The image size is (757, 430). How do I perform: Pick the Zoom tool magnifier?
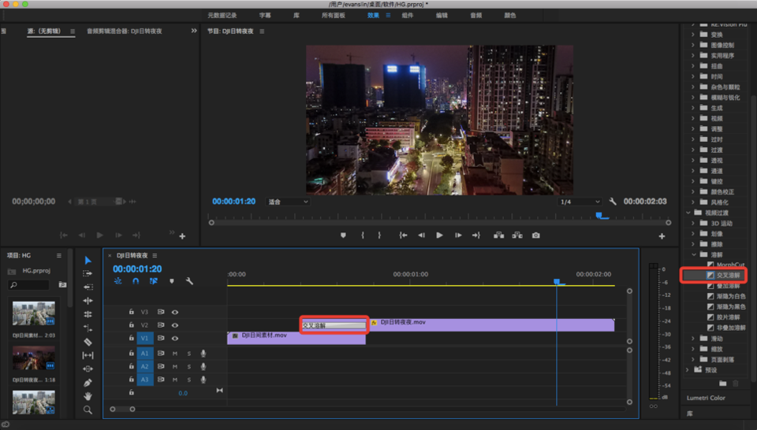88,410
